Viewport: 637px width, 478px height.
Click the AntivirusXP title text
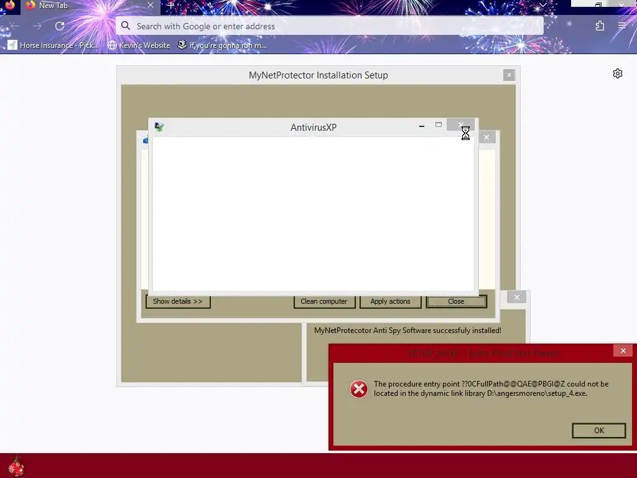(x=314, y=127)
